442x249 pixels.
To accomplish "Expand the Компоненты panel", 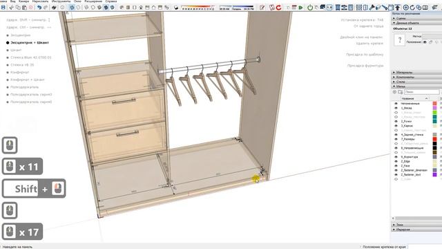I will coord(416,77).
